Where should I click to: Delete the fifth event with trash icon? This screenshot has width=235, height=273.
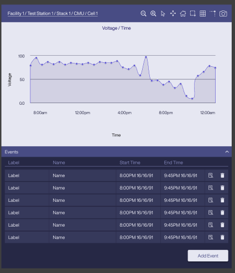pos(222,225)
